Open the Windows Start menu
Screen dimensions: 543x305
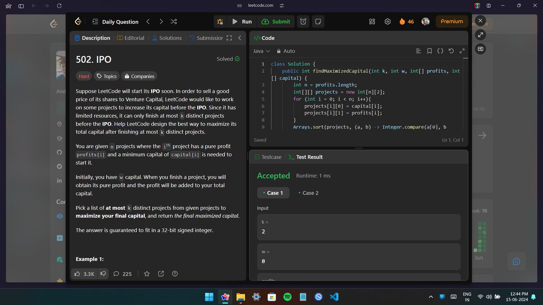[209, 297]
